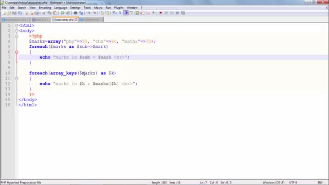Click the Save toolbar icon
The image size is (329, 185).
pyautogui.click(x=14, y=13)
